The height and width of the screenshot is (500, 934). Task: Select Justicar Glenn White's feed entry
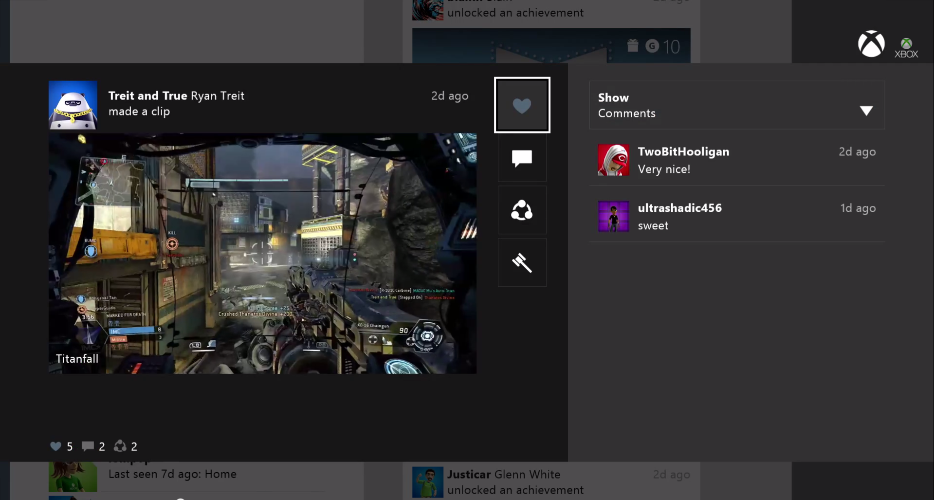click(551, 482)
